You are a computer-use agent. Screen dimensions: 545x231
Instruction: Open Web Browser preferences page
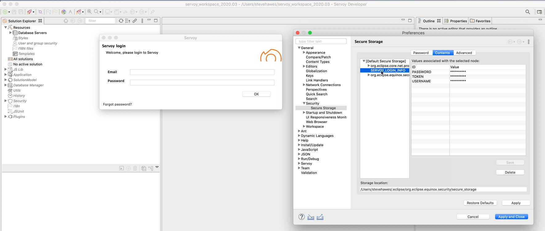tap(316, 122)
